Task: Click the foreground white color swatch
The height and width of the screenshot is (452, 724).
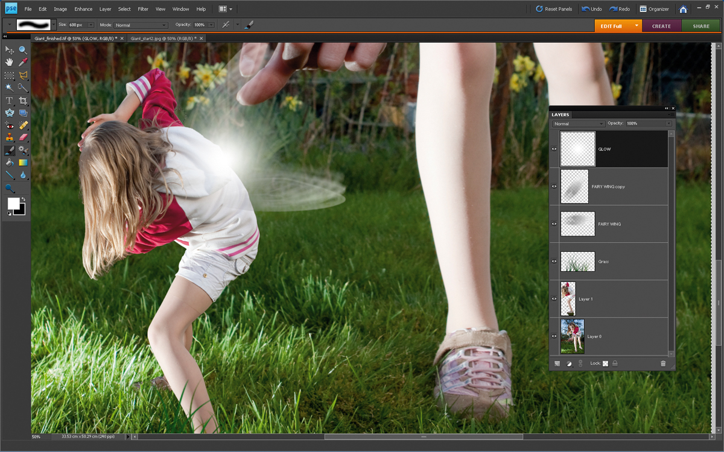Action: click(x=13, y=204)
